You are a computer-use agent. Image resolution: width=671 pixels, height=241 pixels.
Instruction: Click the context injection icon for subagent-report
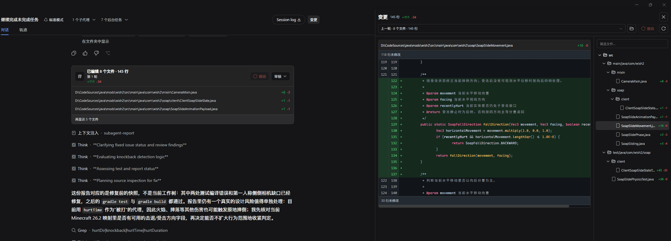pyautogui.click(x=73, y=133)
